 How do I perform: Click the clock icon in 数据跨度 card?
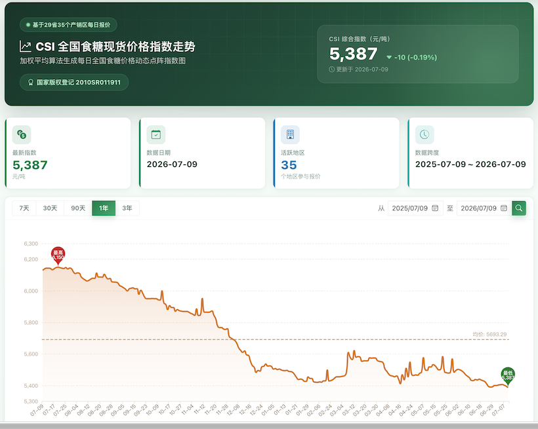[x=424, y=135]
